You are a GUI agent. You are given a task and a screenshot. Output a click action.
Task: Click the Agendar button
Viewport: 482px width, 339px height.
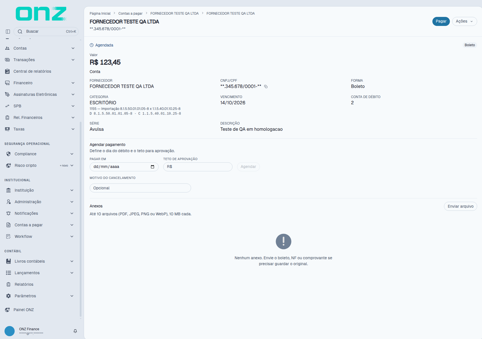pos(248,167)
